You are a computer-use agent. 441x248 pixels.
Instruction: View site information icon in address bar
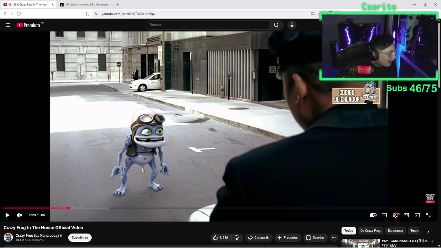coord(96,14)
